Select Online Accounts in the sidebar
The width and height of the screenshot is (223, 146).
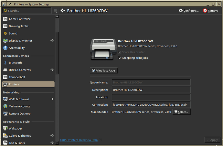click(x=28, y=106)
